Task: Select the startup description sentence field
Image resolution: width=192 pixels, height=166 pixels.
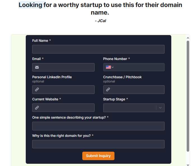Action: [98, 126]
